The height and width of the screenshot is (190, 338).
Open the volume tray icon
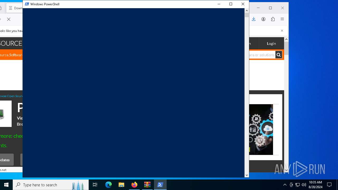304,185
